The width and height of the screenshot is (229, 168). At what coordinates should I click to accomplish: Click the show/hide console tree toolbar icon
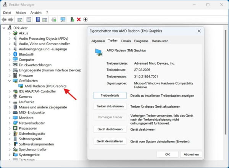click(x=20, y=19)
